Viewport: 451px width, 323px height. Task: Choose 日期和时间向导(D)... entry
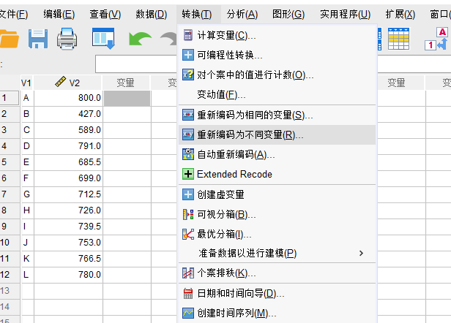coord(277,294)
